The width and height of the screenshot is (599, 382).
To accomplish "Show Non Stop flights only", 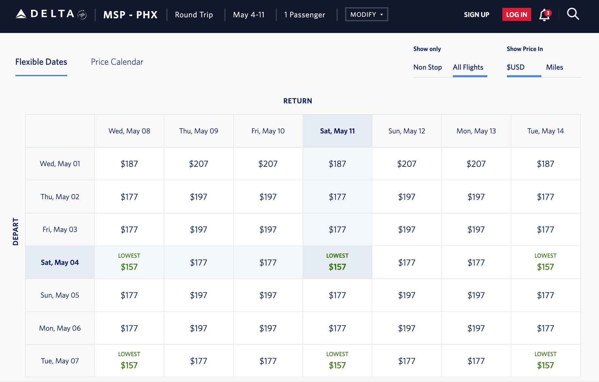I will 428,67.
